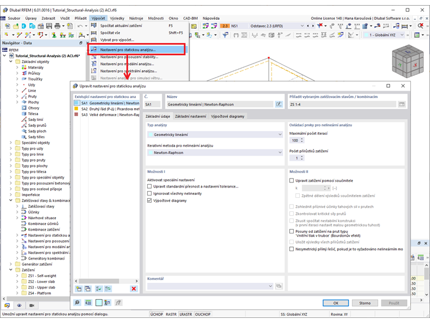Image resolution: width=430 pixels, height=323 pixels.
Task: Open the Soubor menu
Action: [x=14, y=18]
